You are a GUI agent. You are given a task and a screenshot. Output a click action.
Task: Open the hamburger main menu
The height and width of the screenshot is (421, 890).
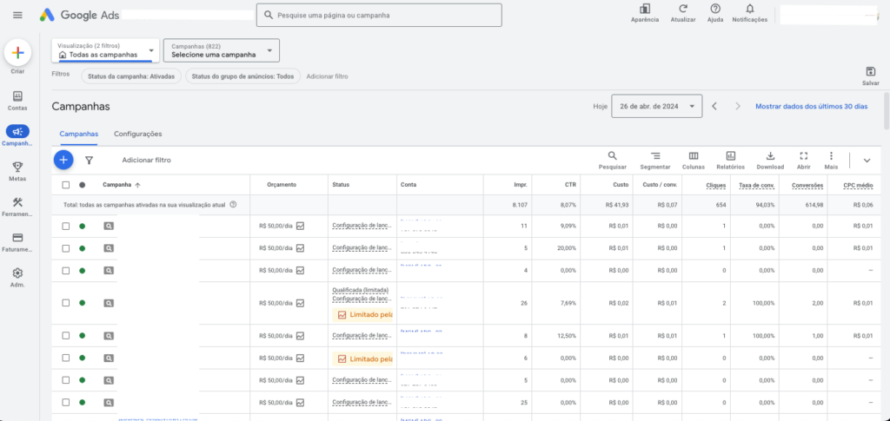pos(17,16)
